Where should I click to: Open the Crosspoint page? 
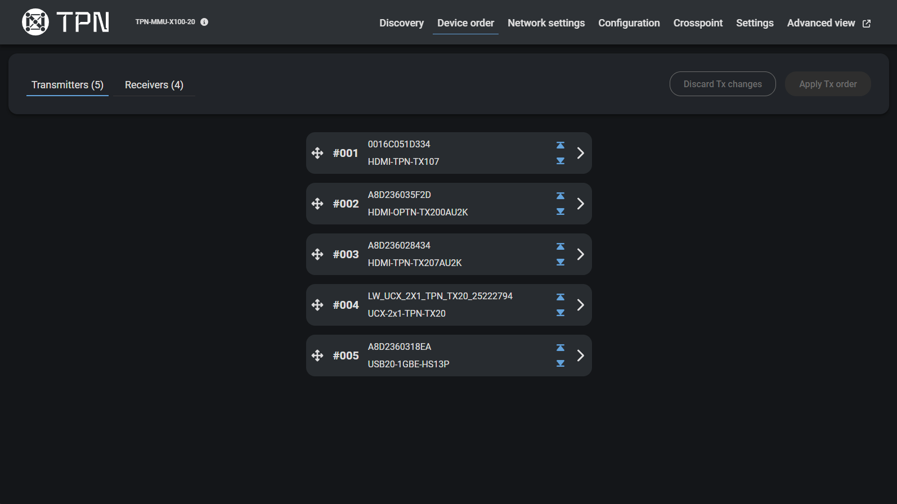tap(698, 23)
